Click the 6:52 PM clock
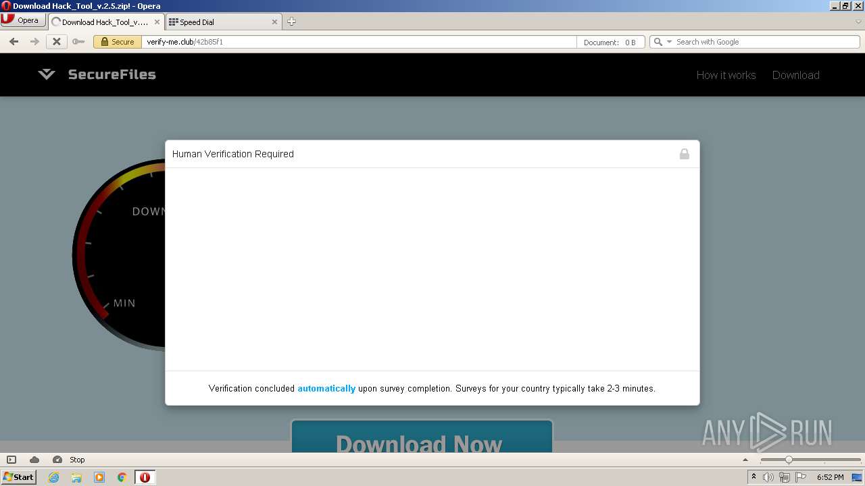This screenshot has width=865, height=486. (x=830, y=477)
